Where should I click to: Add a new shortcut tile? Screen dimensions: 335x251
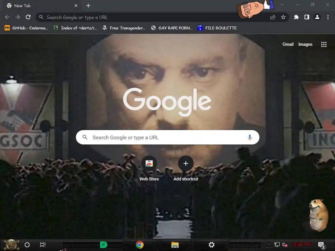(x=186, y=169)
